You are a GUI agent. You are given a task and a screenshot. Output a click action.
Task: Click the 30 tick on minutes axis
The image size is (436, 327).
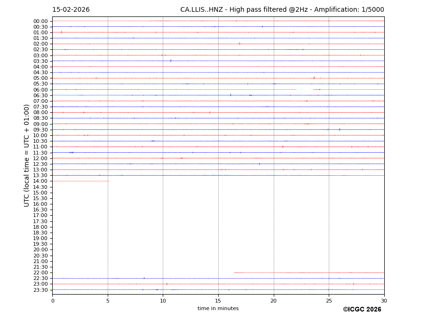click(x=384, y=301)
